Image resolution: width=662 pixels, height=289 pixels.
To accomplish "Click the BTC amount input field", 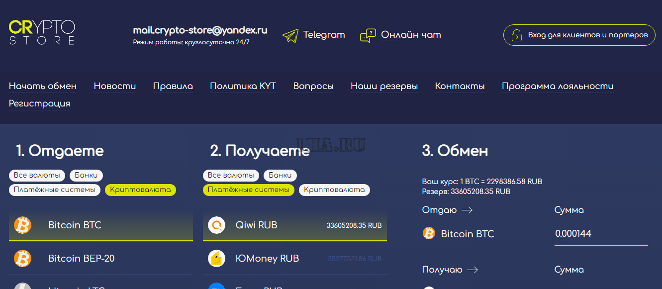I will tap(601, 234).
